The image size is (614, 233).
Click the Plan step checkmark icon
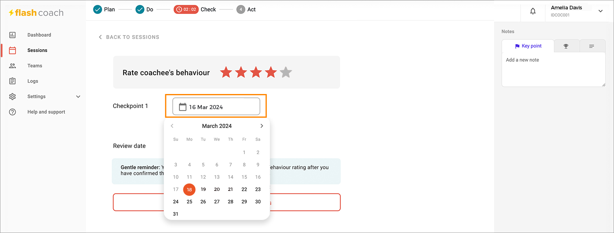97,9
